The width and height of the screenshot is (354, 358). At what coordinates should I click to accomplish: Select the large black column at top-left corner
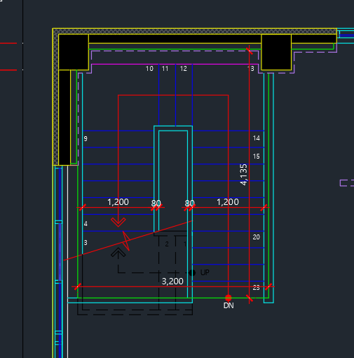74,52
